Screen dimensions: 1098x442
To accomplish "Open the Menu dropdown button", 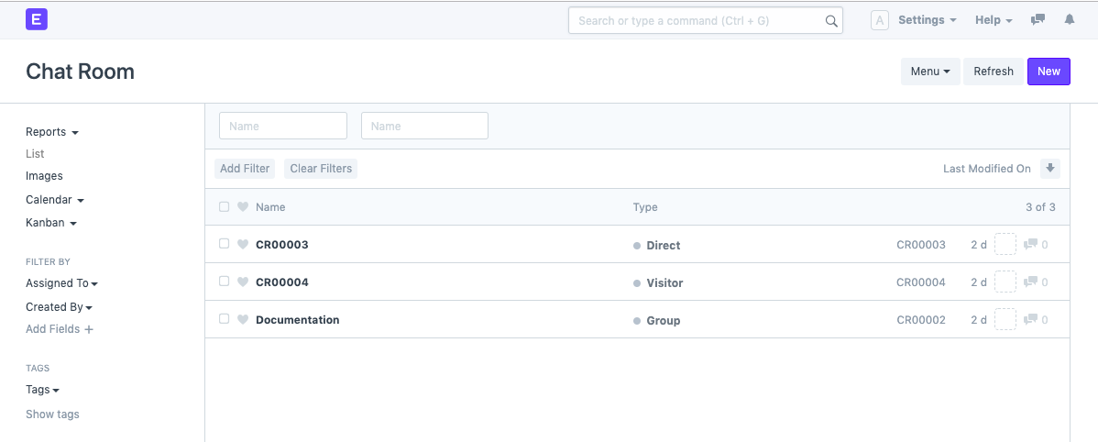I will pos(929,72).
